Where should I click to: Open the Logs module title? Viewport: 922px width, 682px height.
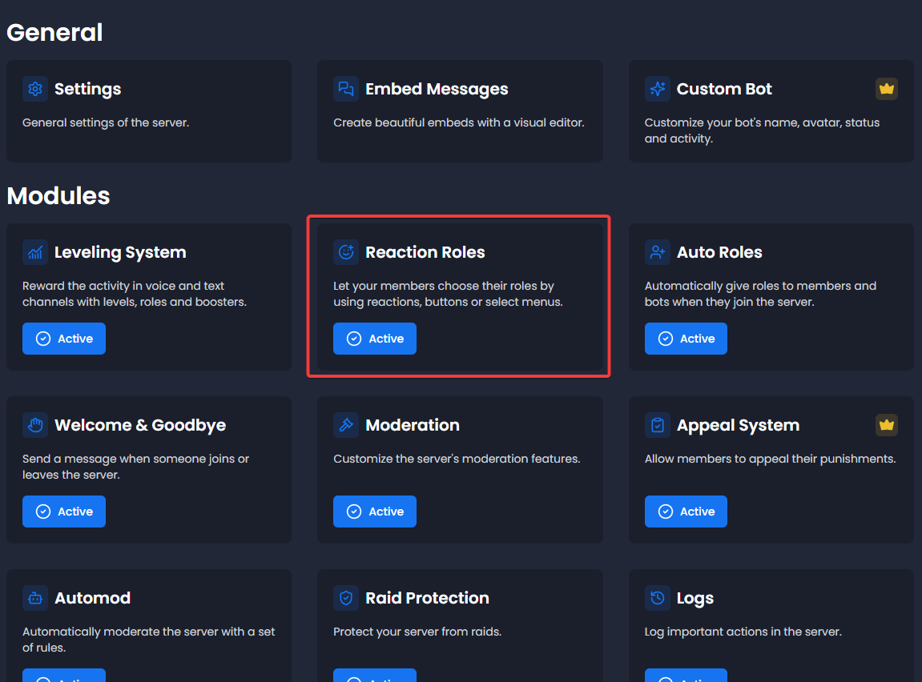click(695, 598)
